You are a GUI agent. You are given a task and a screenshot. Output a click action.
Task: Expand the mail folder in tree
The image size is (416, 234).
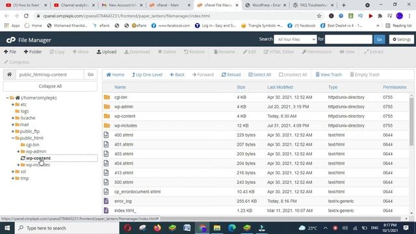13,124
